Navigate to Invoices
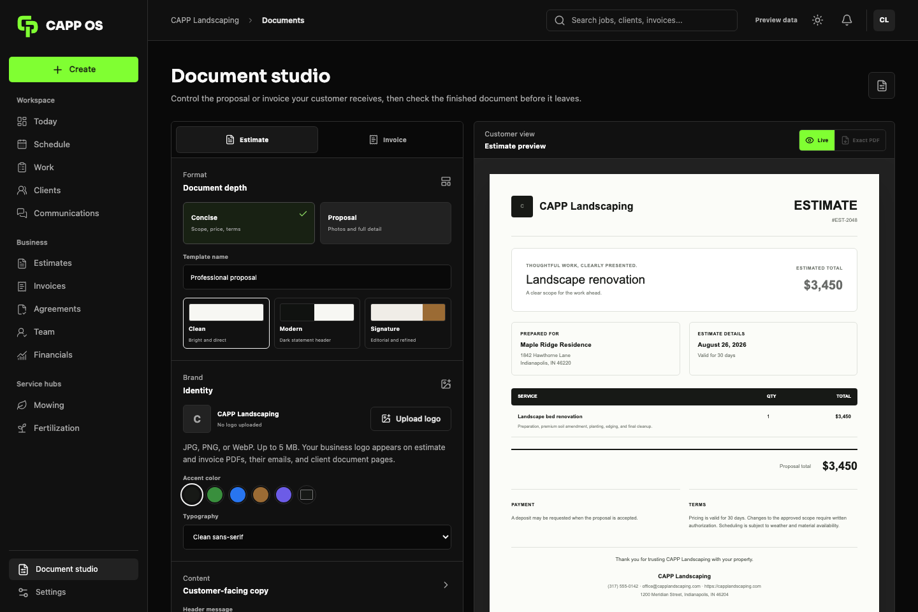918x612 pixels. pyautogui.click(x=74, y=286)
